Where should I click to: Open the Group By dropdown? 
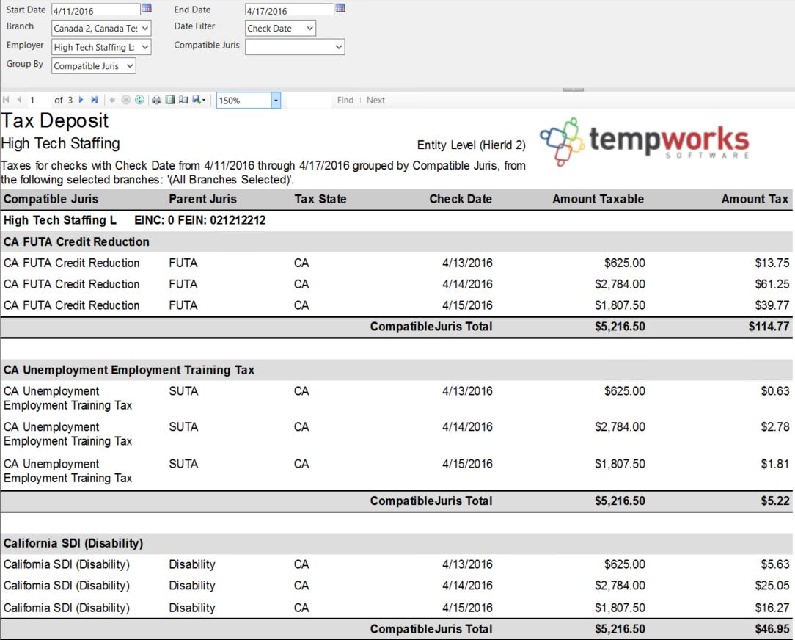[94, 66]
